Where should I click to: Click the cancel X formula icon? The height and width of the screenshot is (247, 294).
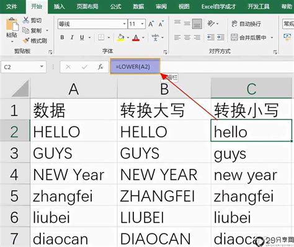tap(68, 67)
